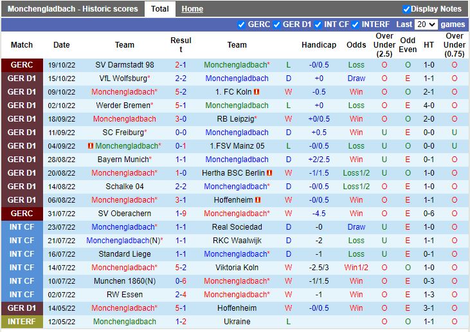Click the Monchengladbach Historic scores title
The image size is (470, 332).
[x=73, y=9]
